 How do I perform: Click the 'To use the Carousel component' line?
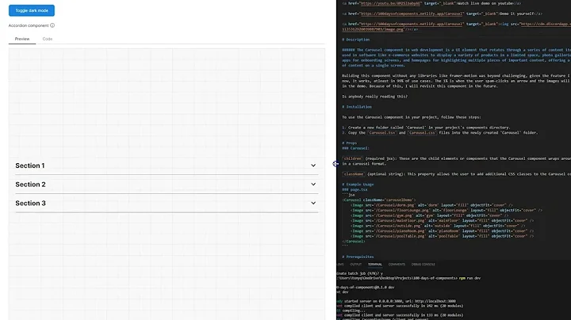point(412,117)
